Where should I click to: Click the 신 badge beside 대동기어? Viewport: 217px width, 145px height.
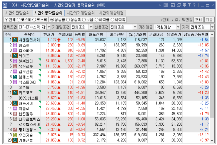(15, 103)
